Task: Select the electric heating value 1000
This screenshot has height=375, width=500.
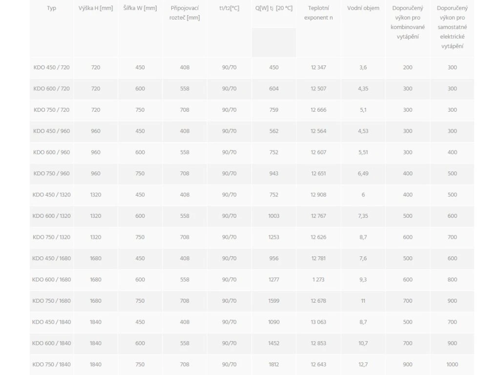Action: (452, 365)
